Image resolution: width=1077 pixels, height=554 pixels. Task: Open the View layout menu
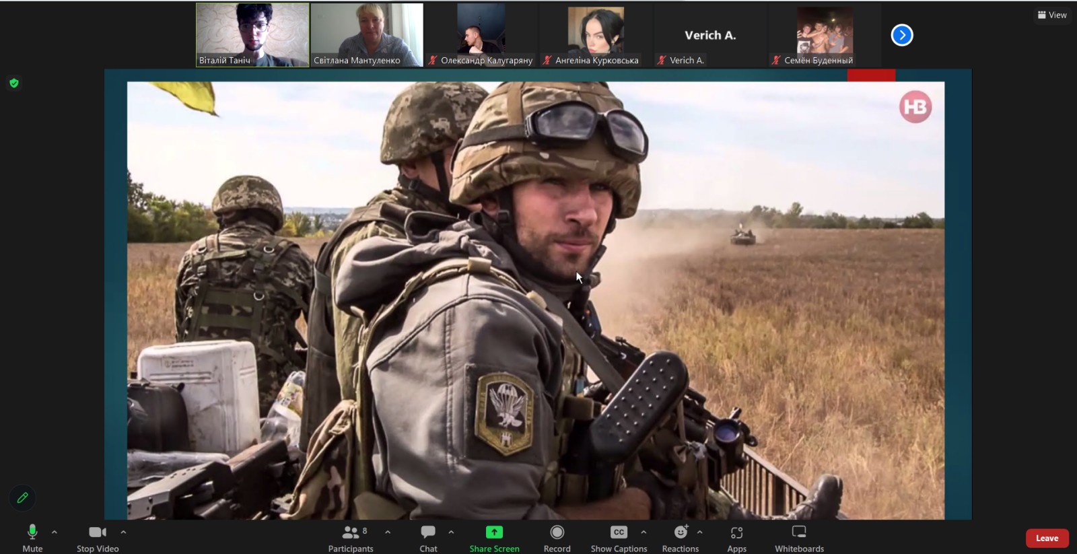pos(1052,15)
